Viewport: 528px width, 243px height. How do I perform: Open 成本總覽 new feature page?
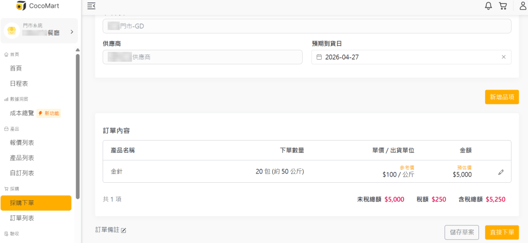22,113
